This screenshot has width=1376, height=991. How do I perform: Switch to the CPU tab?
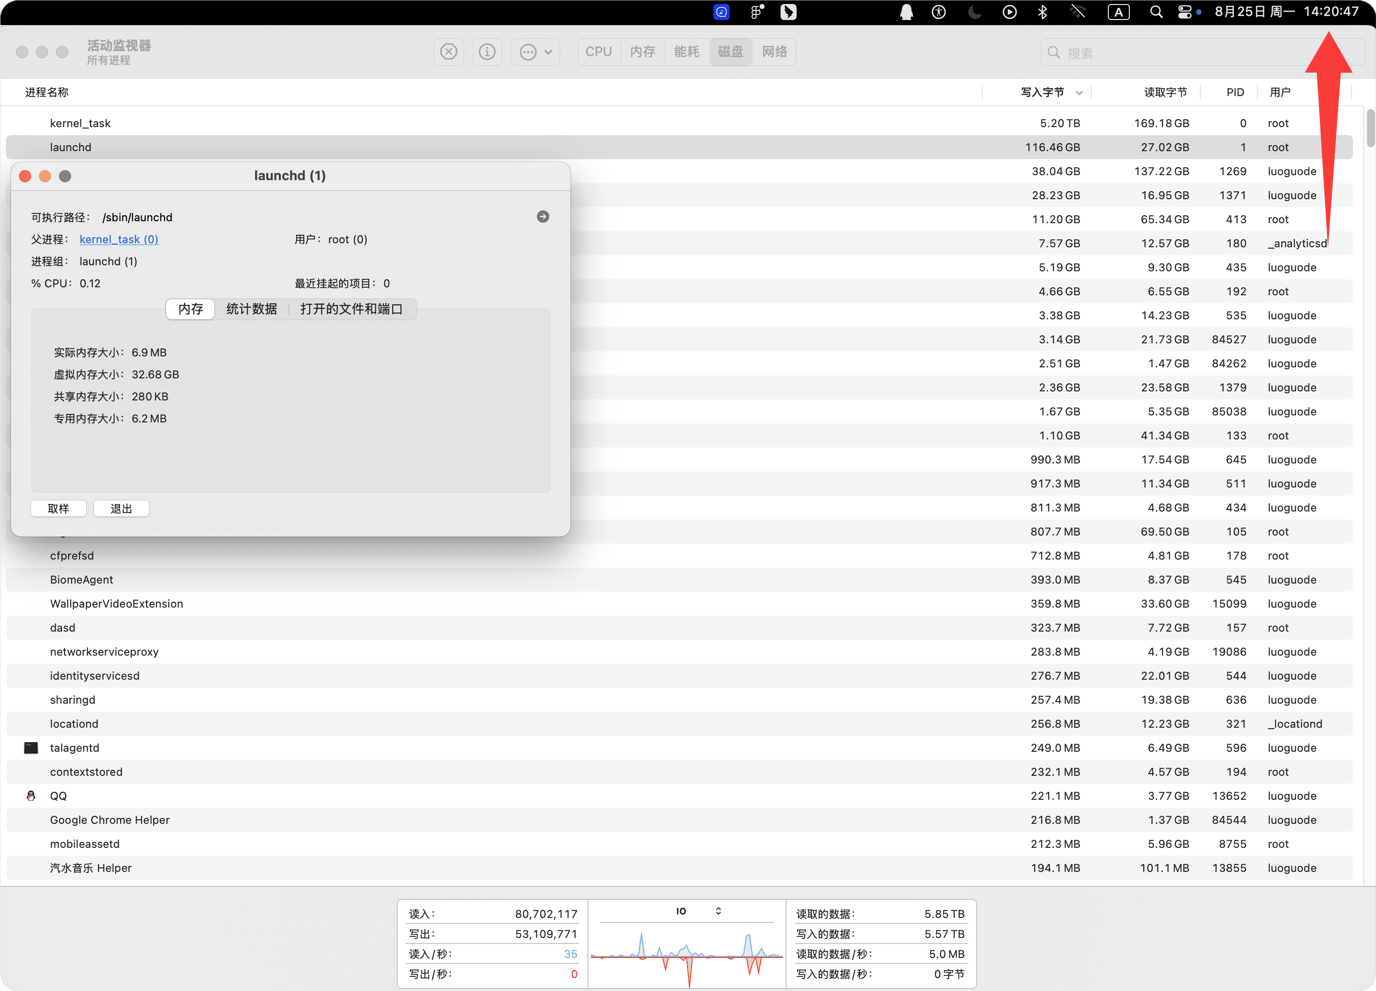[598, 52]
